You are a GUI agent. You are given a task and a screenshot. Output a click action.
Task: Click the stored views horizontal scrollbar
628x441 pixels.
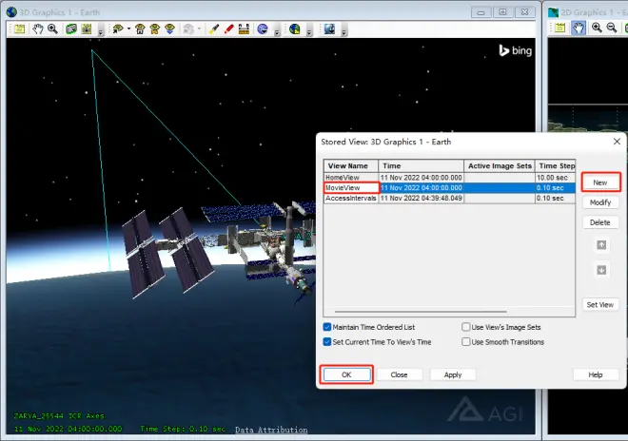[x=421, y=312]
